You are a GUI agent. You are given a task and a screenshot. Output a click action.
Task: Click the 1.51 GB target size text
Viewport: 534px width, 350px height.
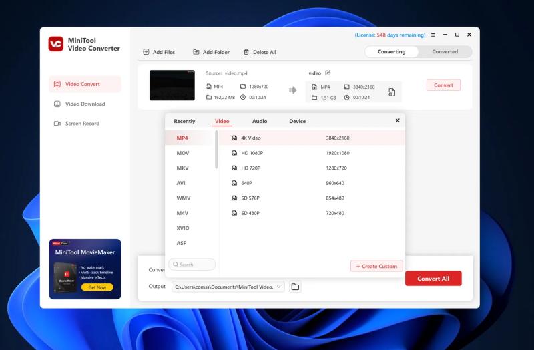pos(328,98)
